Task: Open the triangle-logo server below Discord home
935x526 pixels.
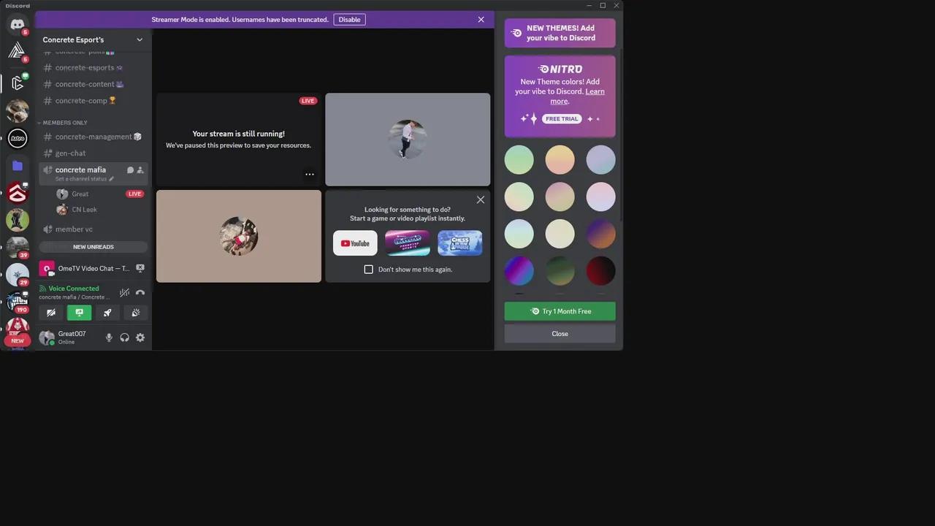Action: [x=17, y=51]
